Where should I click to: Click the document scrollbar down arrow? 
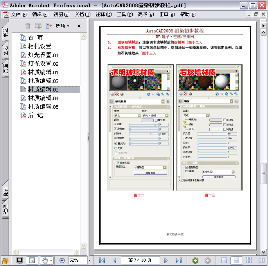[263, 252]
